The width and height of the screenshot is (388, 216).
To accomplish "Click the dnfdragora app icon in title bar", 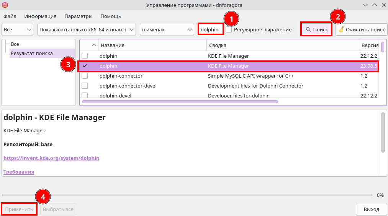I will pyautogui.click(x=5, y=5).
